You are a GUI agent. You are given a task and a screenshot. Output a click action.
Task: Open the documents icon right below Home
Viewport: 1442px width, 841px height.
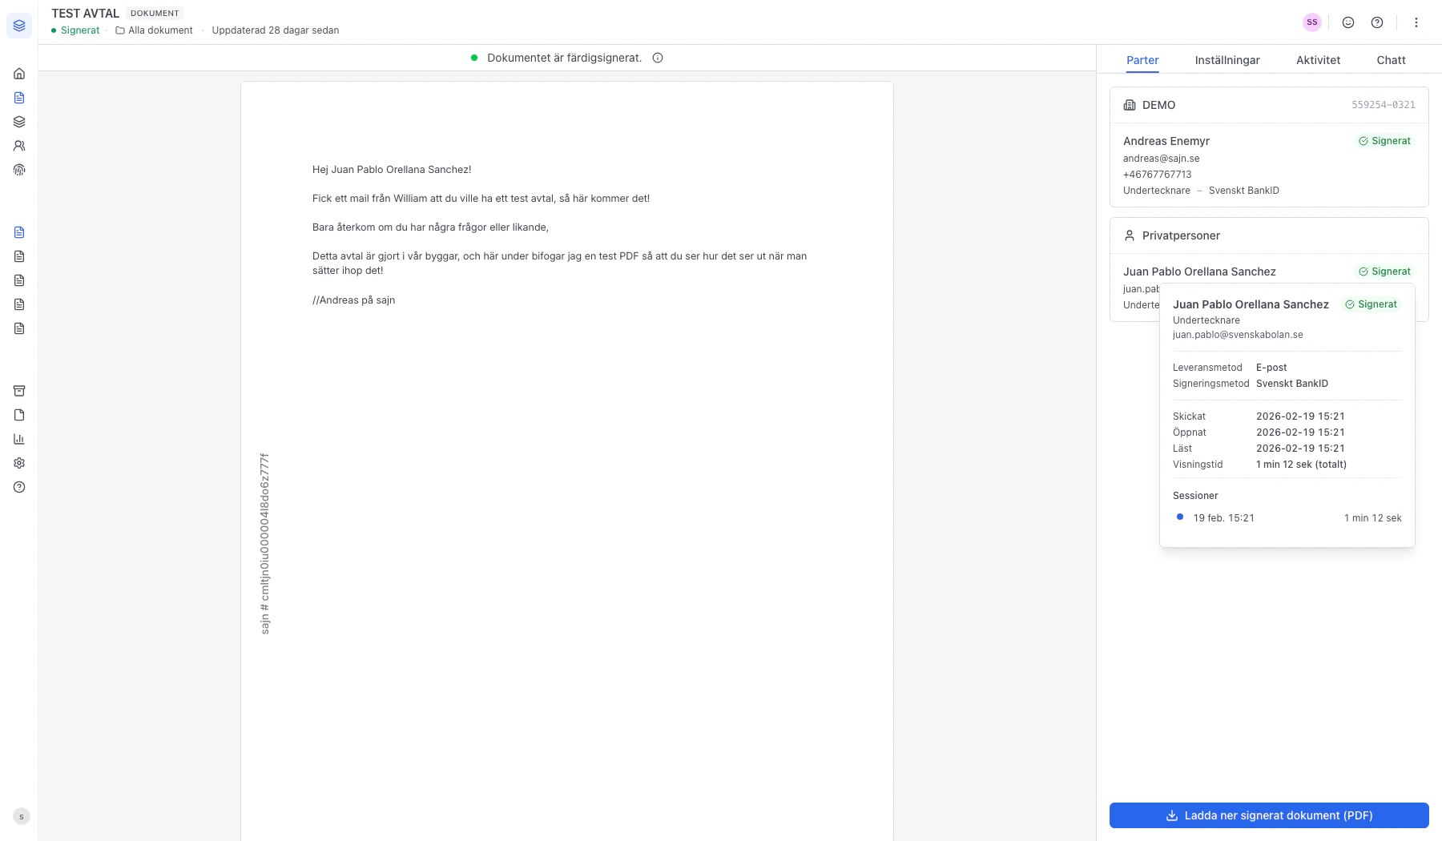click(x=19, y=98)
